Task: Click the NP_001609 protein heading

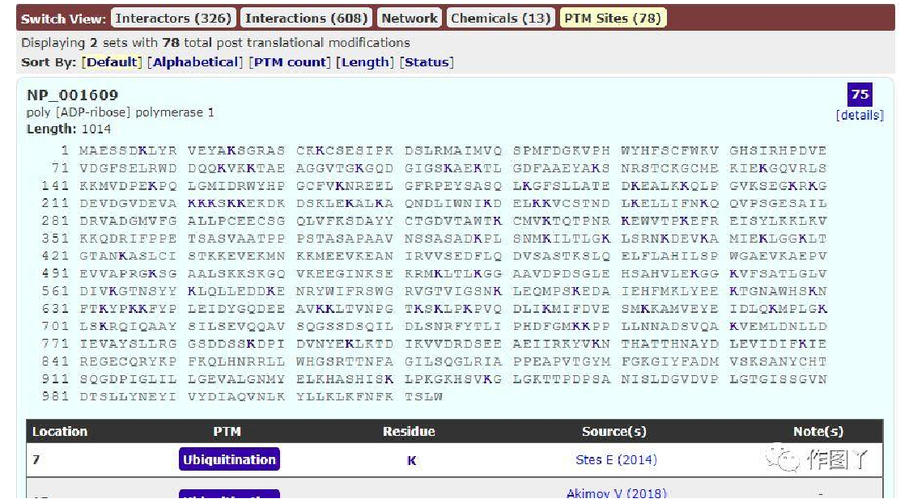Action: click(x=72, y=95)
